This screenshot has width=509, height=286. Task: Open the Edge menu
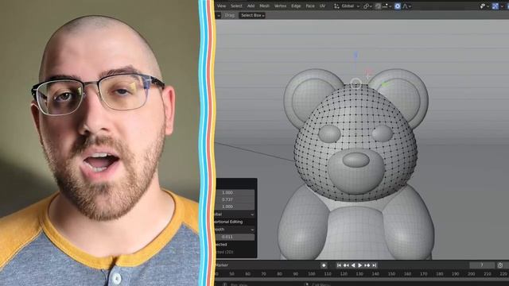click(x=296, y=6)
